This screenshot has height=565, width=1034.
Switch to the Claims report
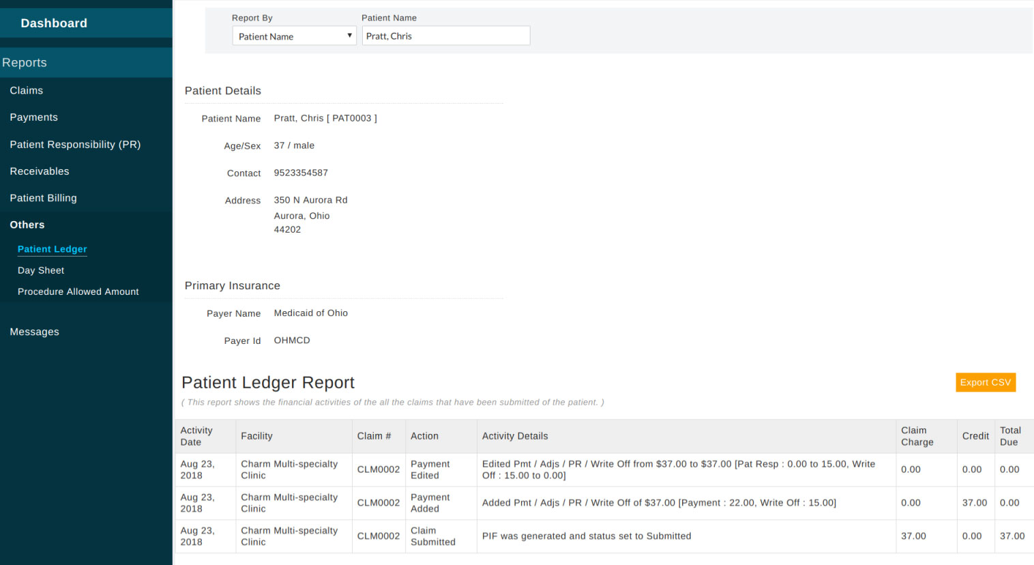[26, 90]
